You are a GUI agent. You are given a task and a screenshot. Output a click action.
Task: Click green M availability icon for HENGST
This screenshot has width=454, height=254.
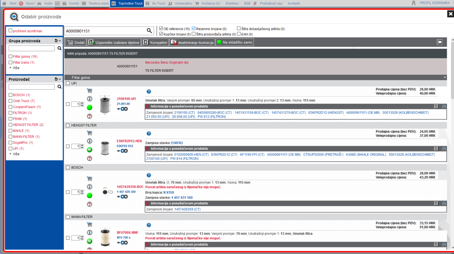click(x=89, y=150)
